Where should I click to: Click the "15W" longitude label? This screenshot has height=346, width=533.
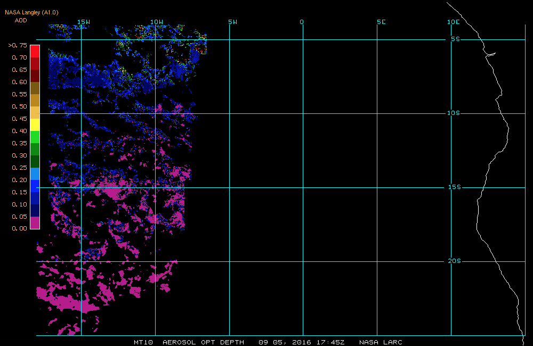(x=84, y=22)
